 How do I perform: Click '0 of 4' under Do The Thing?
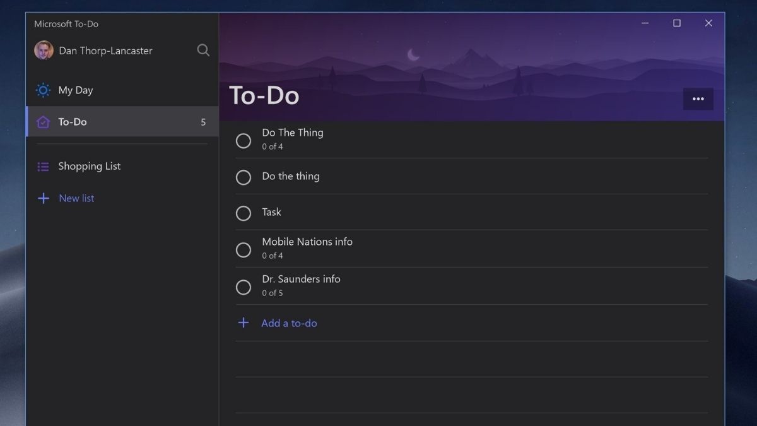click(x=273, y=146)
